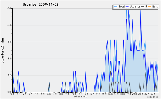Click the 'CC BY-SA 3.0' license text

153,97
